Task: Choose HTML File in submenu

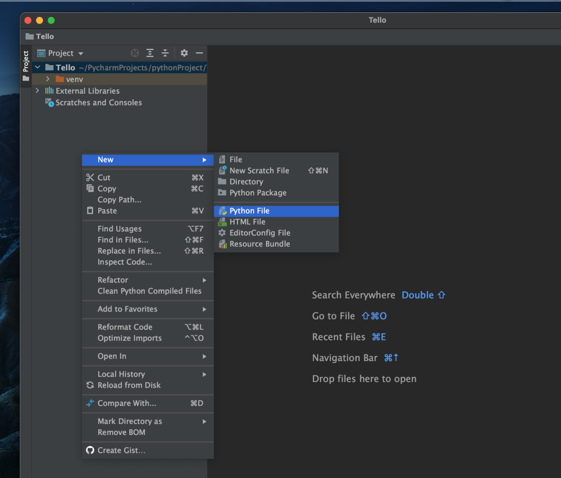Action: (276, 222)
